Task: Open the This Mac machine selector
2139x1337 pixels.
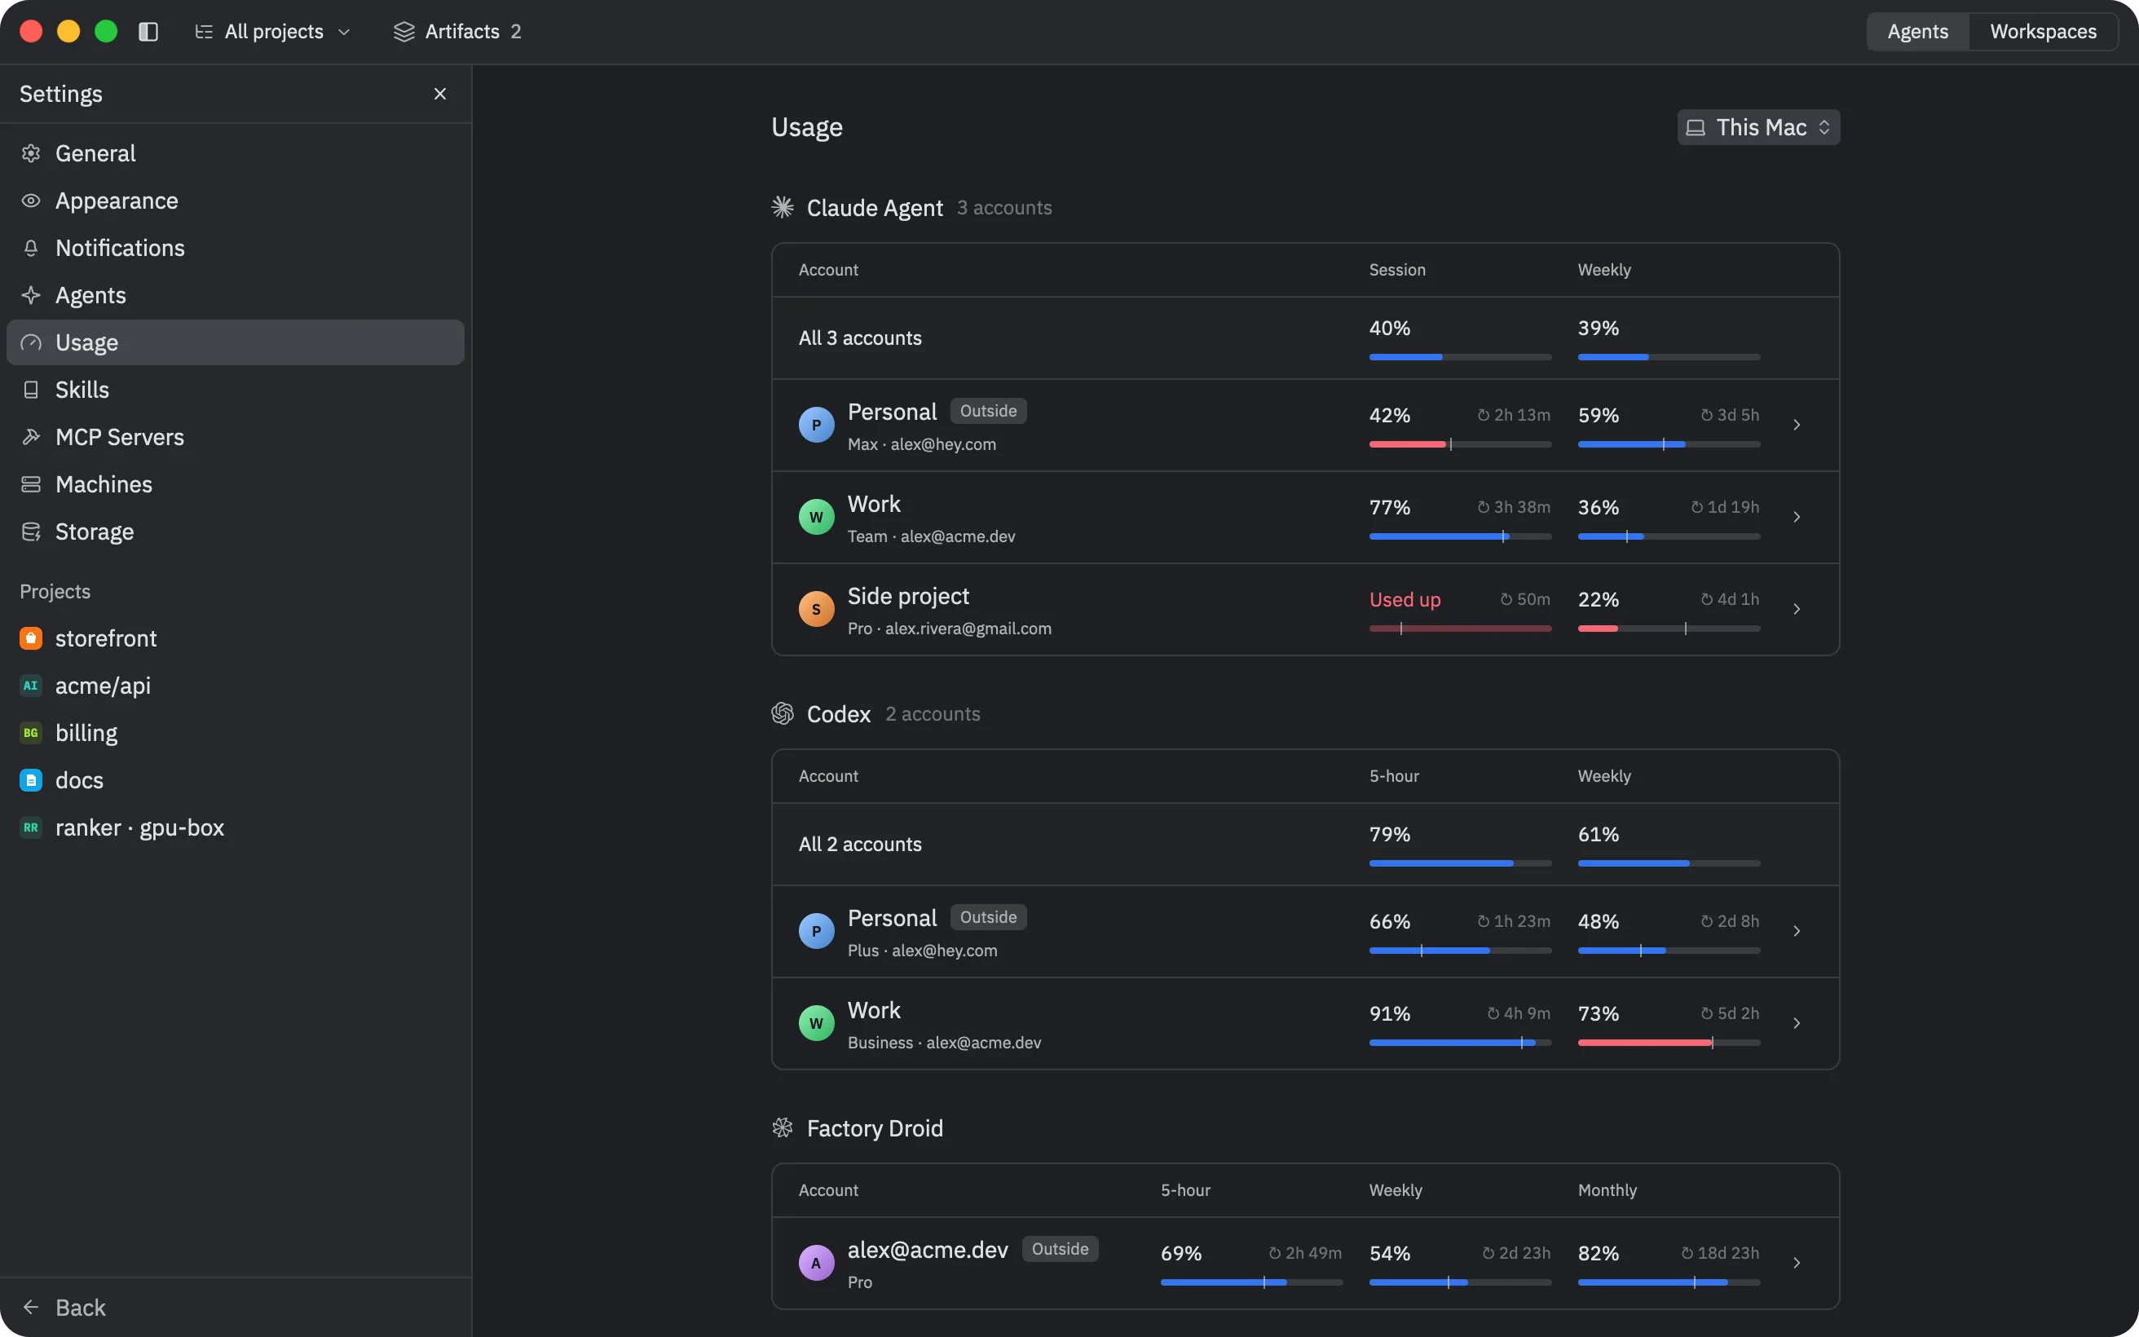Action: pyautogui.click(x=1758, y=127)
